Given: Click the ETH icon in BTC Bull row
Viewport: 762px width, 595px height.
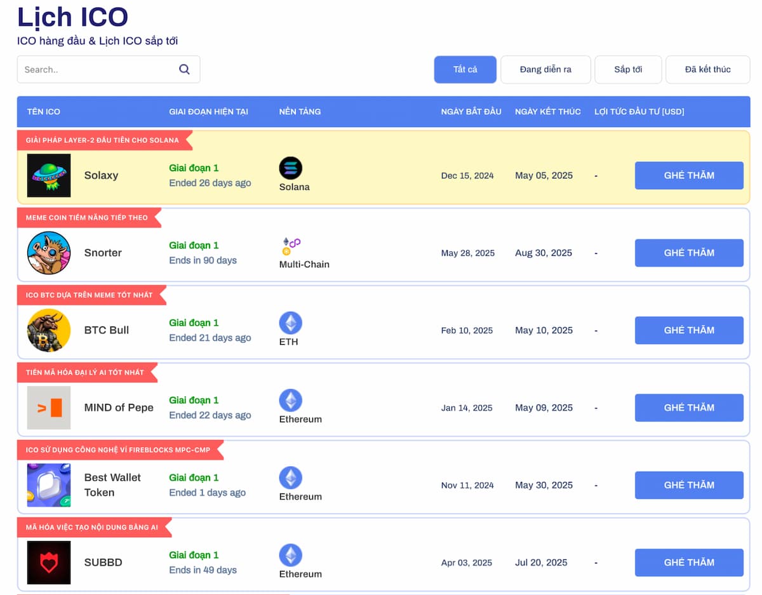Looking at the screenshot, I should pos(291,323).
